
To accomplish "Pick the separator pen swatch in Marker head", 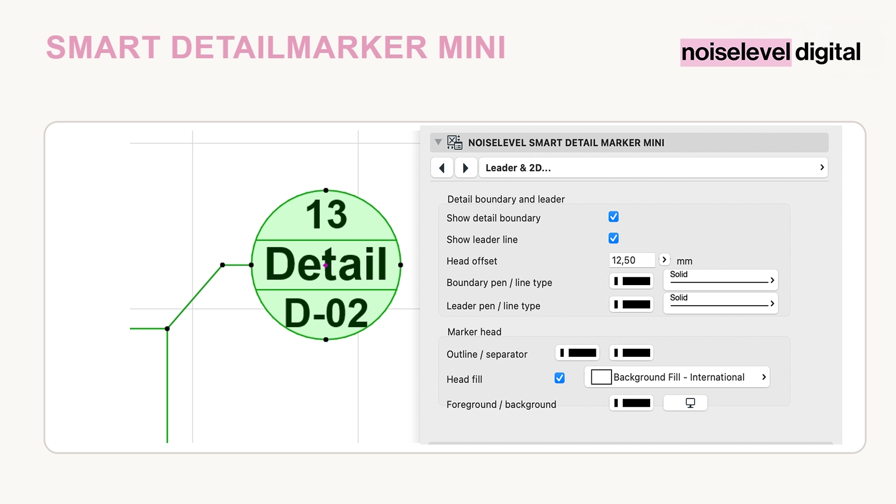I will click(x=632, y=353).
